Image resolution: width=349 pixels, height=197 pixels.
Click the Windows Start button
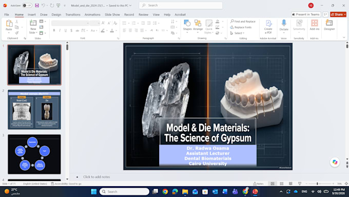(x=94, y=192)
